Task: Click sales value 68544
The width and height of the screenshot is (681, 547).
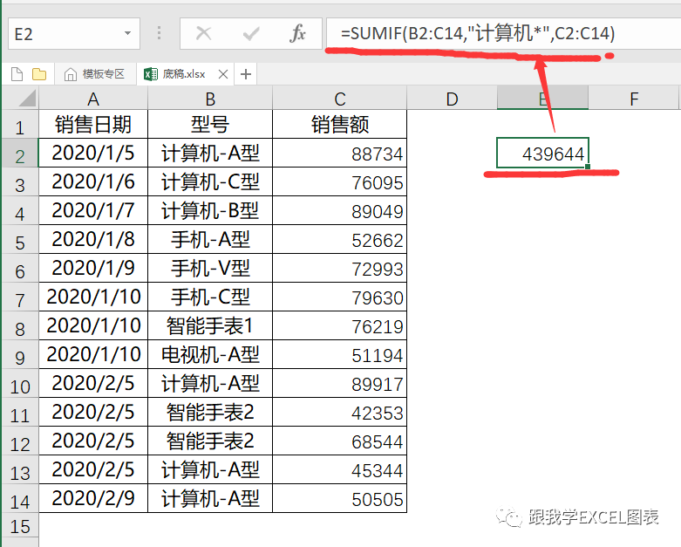Action: 340,441
